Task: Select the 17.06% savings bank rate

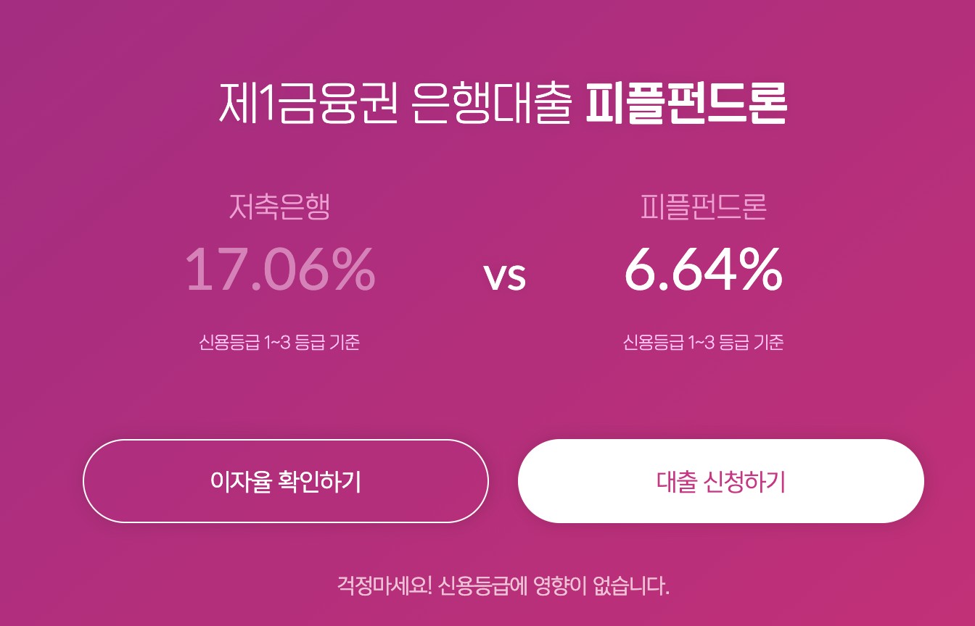Action: pos(280,270)
